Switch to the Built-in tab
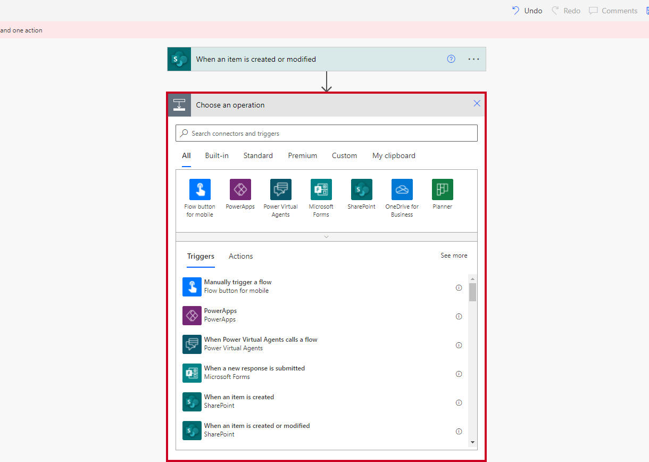649x462 pixels. [217, 155]
